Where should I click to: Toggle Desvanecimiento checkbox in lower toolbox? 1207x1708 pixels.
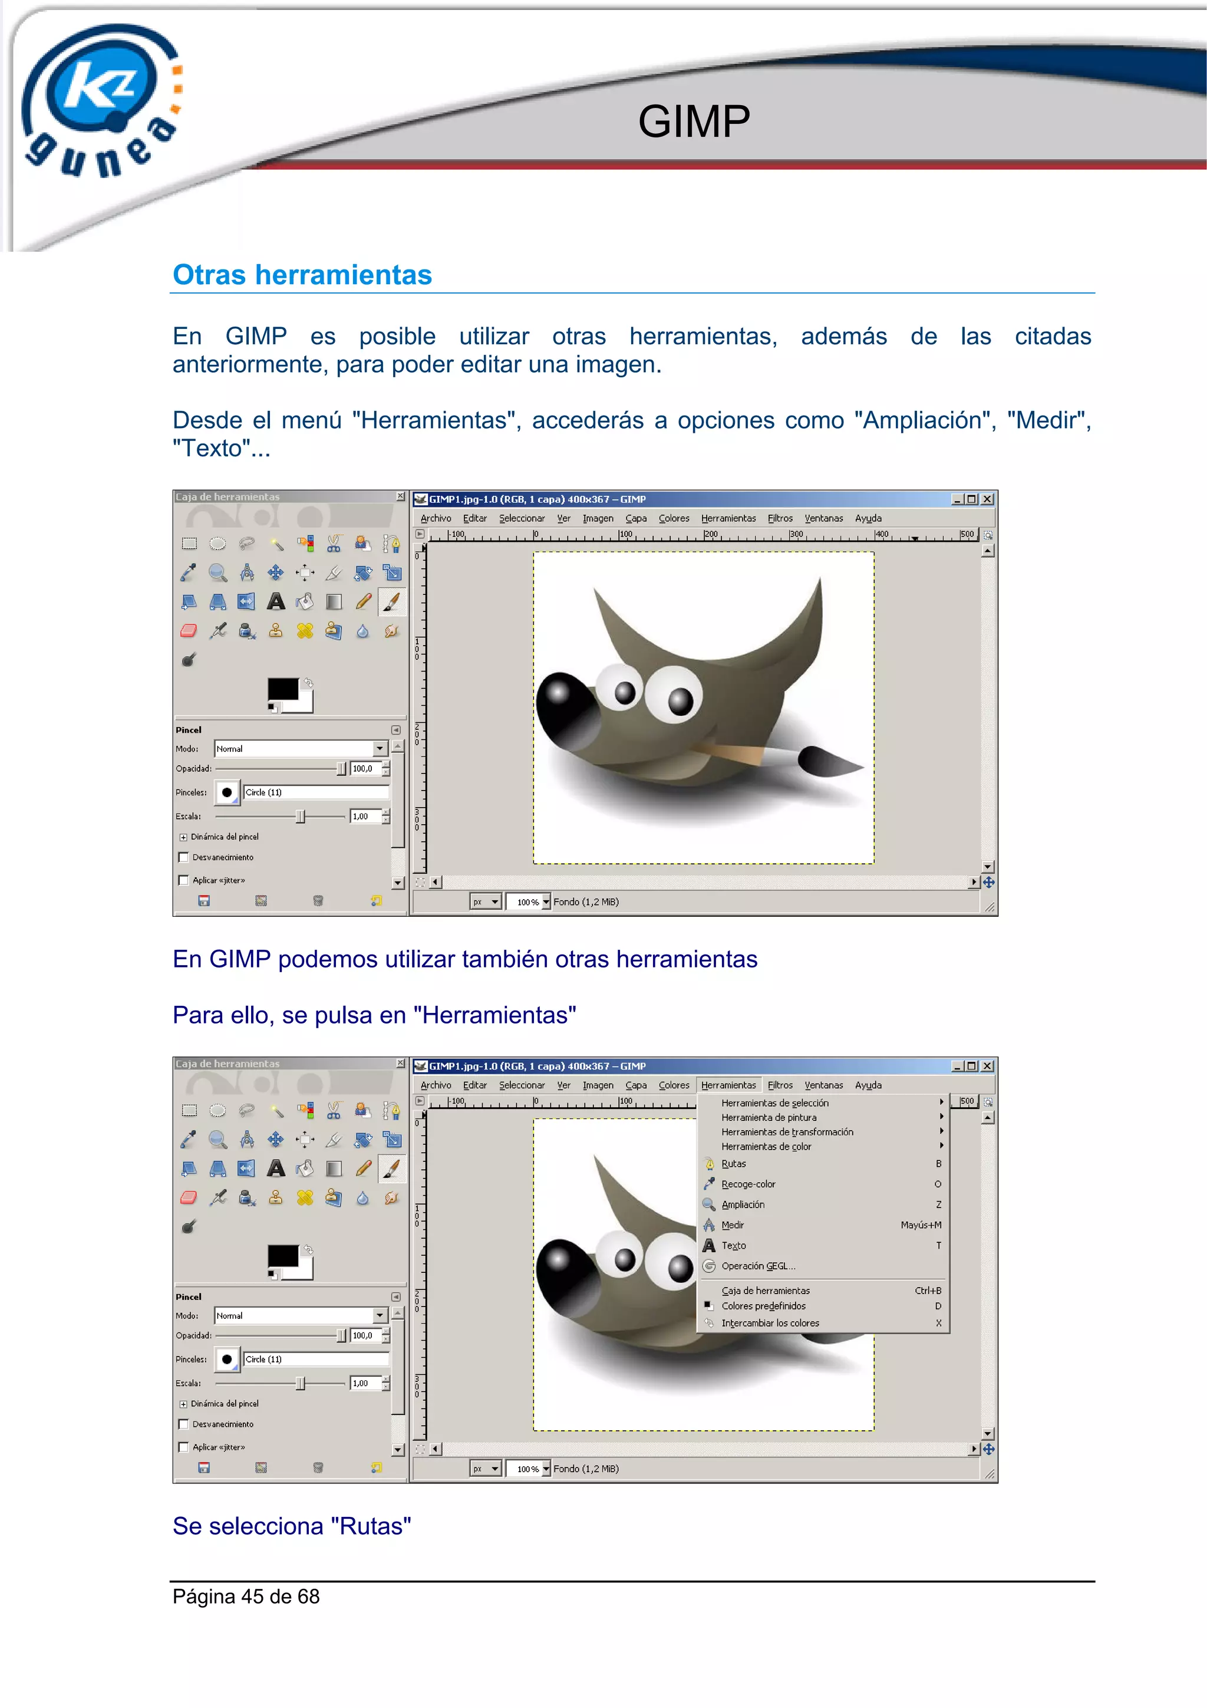point(184,1424)
